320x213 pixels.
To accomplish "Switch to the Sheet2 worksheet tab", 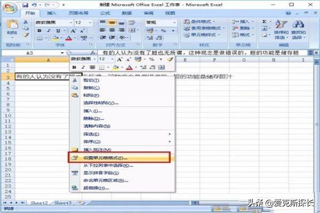I will tap(38, 203).
